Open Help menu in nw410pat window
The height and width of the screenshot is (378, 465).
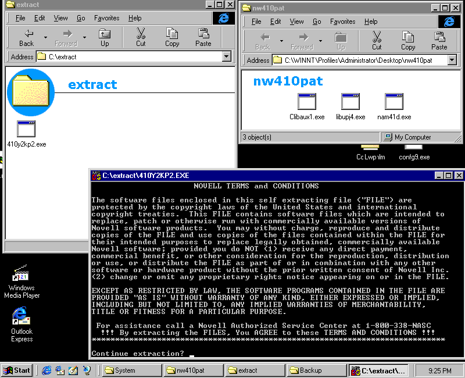[x=371, y=22]
